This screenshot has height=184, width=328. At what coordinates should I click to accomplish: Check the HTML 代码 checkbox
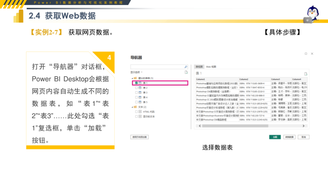coord(136,112)
